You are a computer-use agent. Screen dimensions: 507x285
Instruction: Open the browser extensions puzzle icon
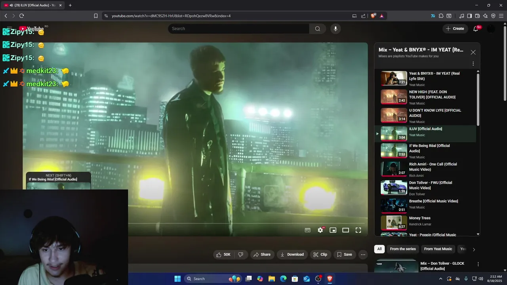(x=441, y=16)
